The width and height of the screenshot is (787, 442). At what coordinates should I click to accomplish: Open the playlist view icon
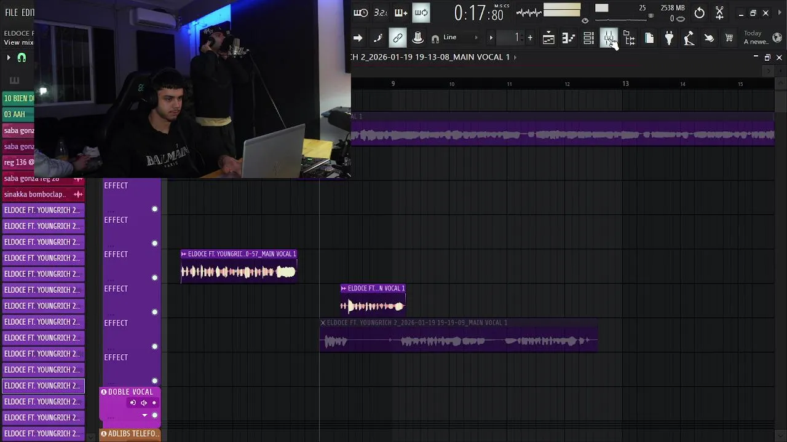coord(548,39)
